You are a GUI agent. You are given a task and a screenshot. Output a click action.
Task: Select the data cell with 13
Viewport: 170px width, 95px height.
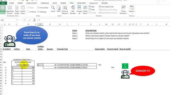pos(28,81)
